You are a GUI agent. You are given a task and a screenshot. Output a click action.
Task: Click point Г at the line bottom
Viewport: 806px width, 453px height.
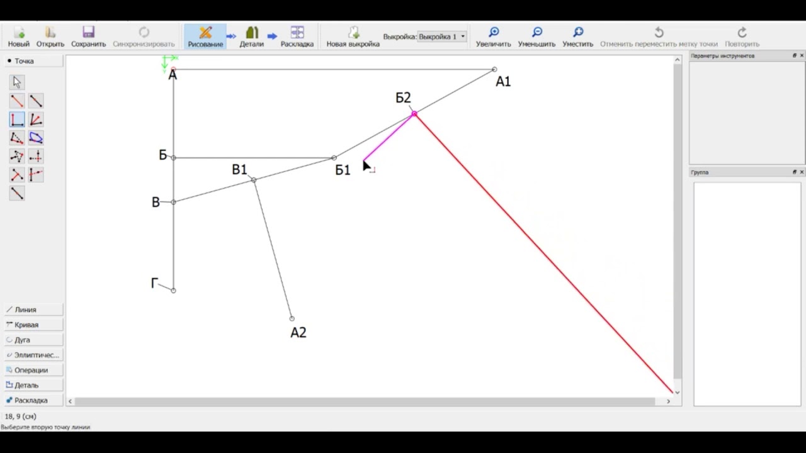pyautogui.click(x=173, y=290)
